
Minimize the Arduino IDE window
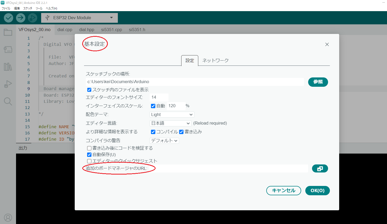383,3
